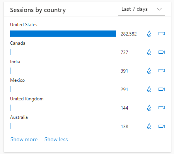Open heatmap icon in Canada row
Viewport: 174px width, 154px height.
(149, 52)
